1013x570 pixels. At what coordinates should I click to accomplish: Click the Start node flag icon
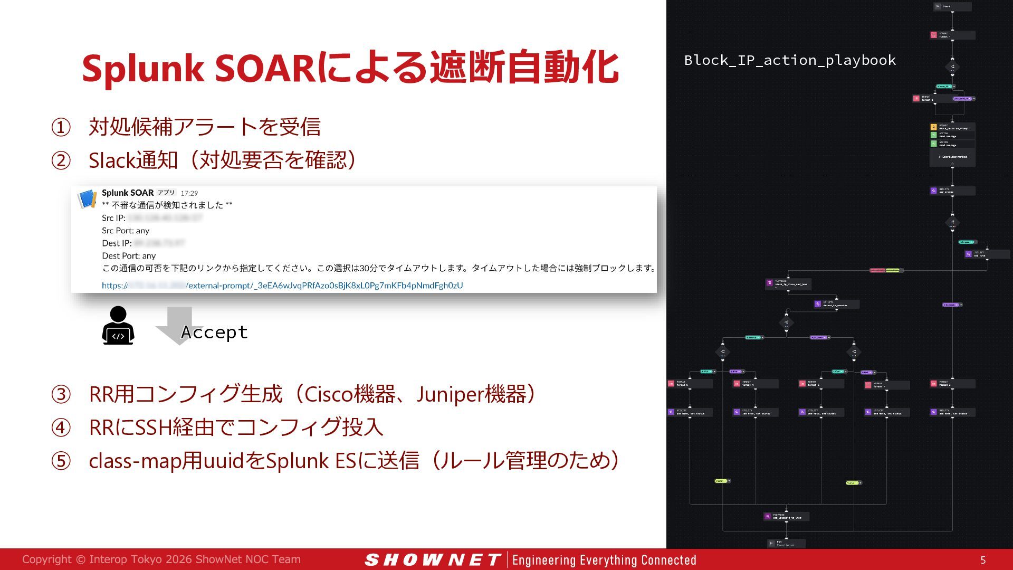pos(938,6)
